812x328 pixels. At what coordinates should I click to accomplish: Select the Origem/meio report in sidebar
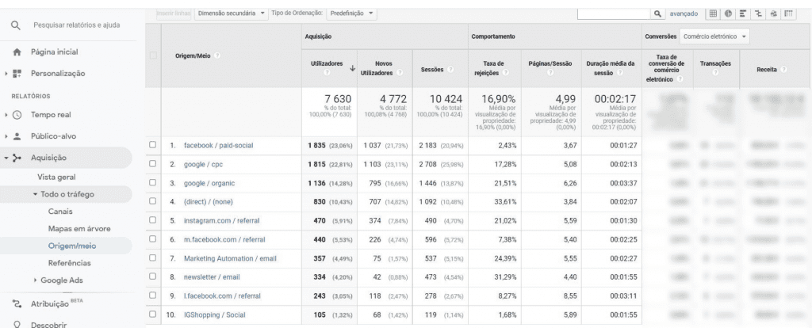tap(72, 246)
